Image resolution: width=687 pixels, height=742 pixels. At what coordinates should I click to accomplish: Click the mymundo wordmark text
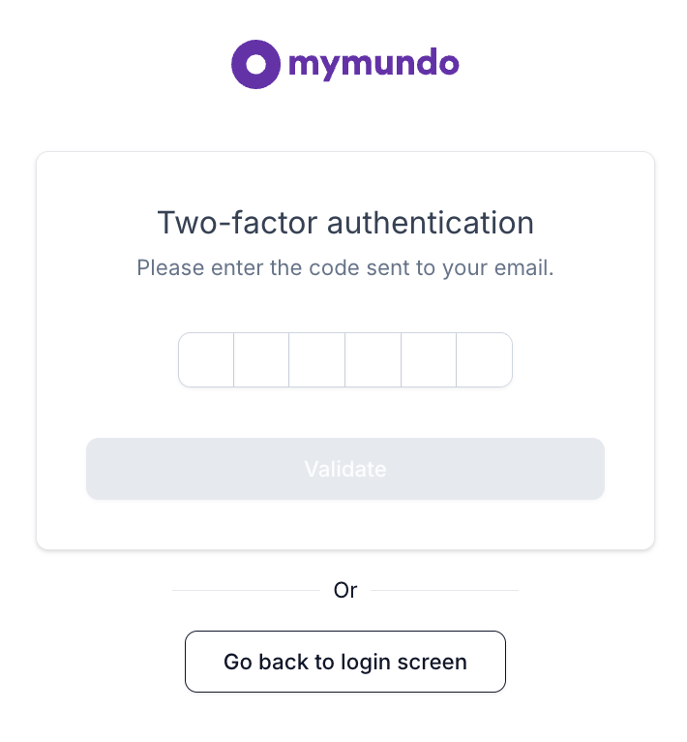(373, 65)
